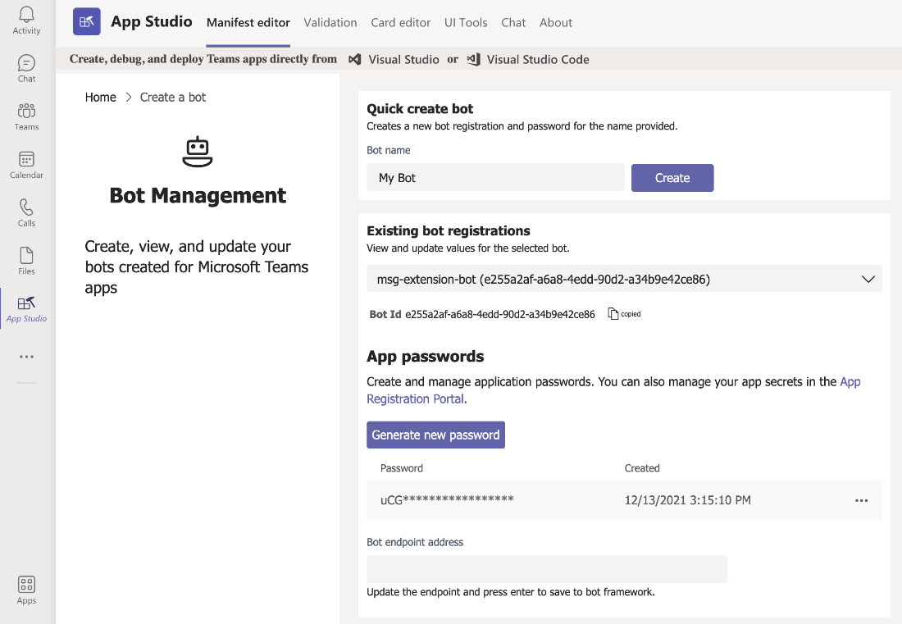
Task: Click the created date 12/13/2021 3:15:10 PM
Action: 687,500
